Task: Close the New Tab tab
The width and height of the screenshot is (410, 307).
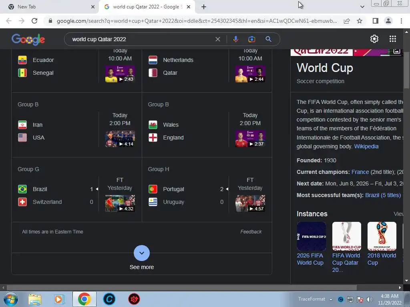Action: (x=93, y=7)
